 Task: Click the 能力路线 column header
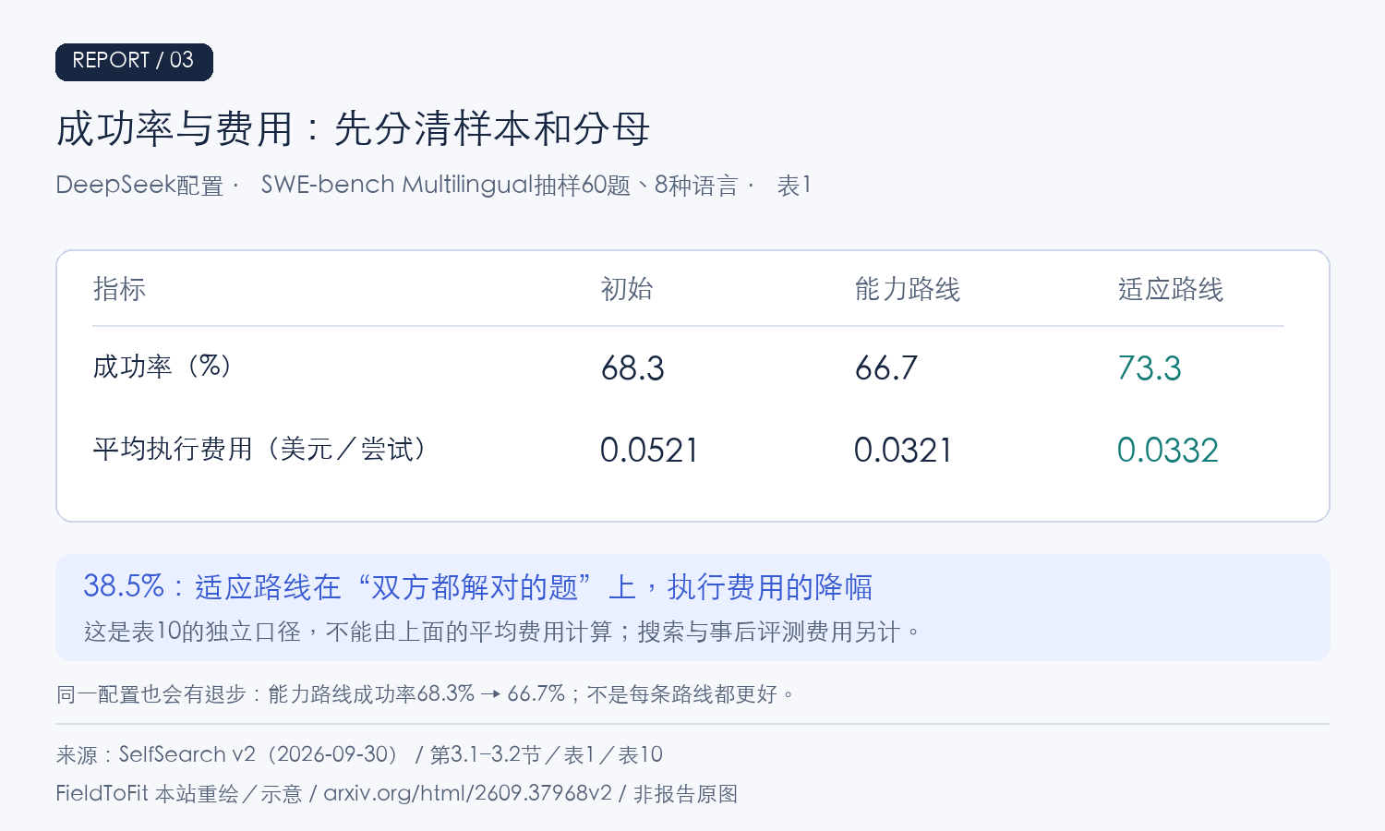(908, 289)
